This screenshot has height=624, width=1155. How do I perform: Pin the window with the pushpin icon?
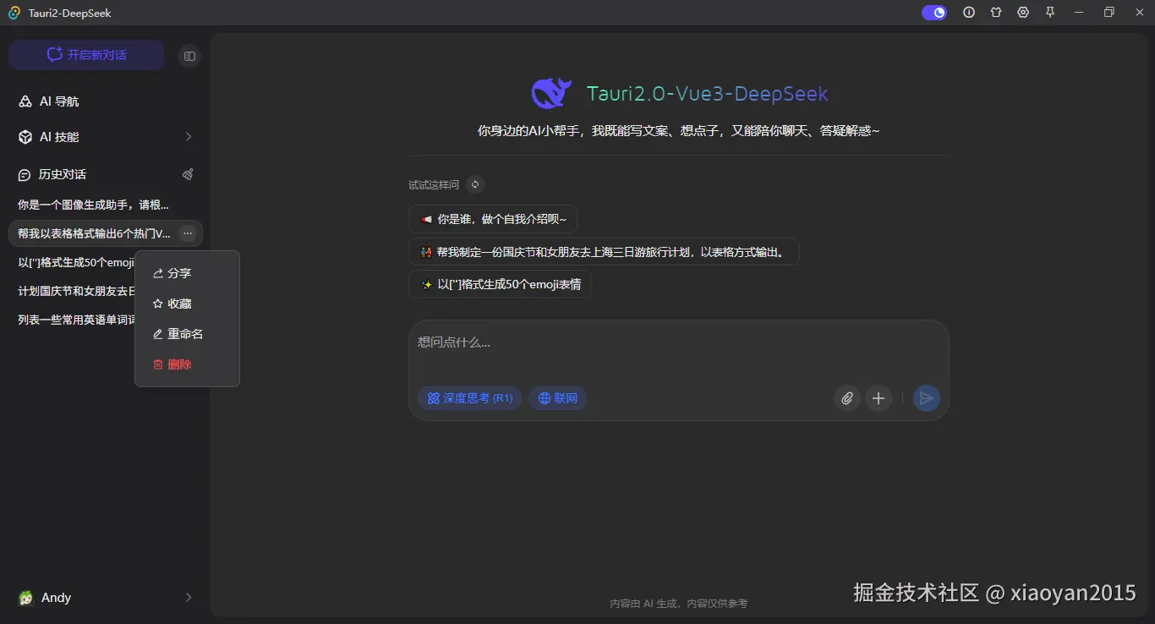point(1049,13)
